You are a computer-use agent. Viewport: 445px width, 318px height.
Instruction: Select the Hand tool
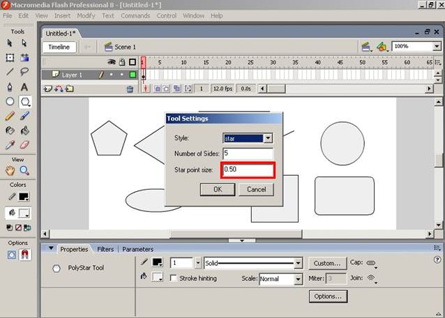[x=10, y=170]
